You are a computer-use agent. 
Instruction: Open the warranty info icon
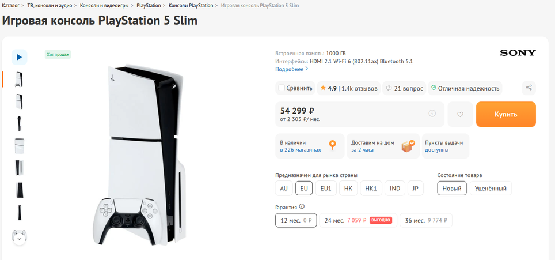pos(302,206)
